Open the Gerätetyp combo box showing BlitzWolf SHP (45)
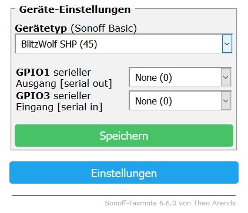 click(x=124, y=44)
